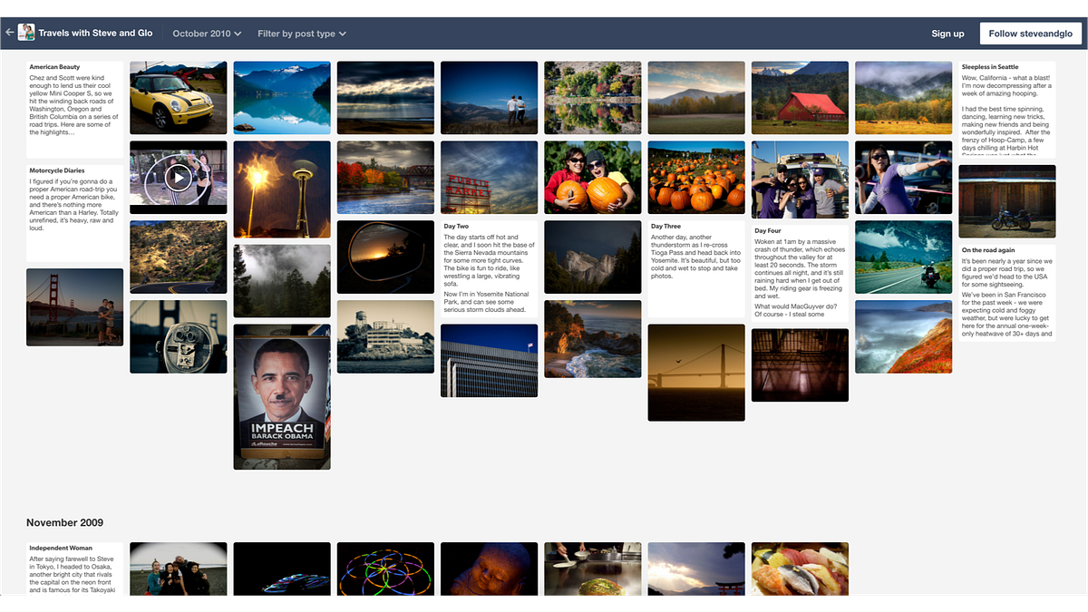1088x612 pixels.
Task: Open the Day Two text post
Action: 489,268
